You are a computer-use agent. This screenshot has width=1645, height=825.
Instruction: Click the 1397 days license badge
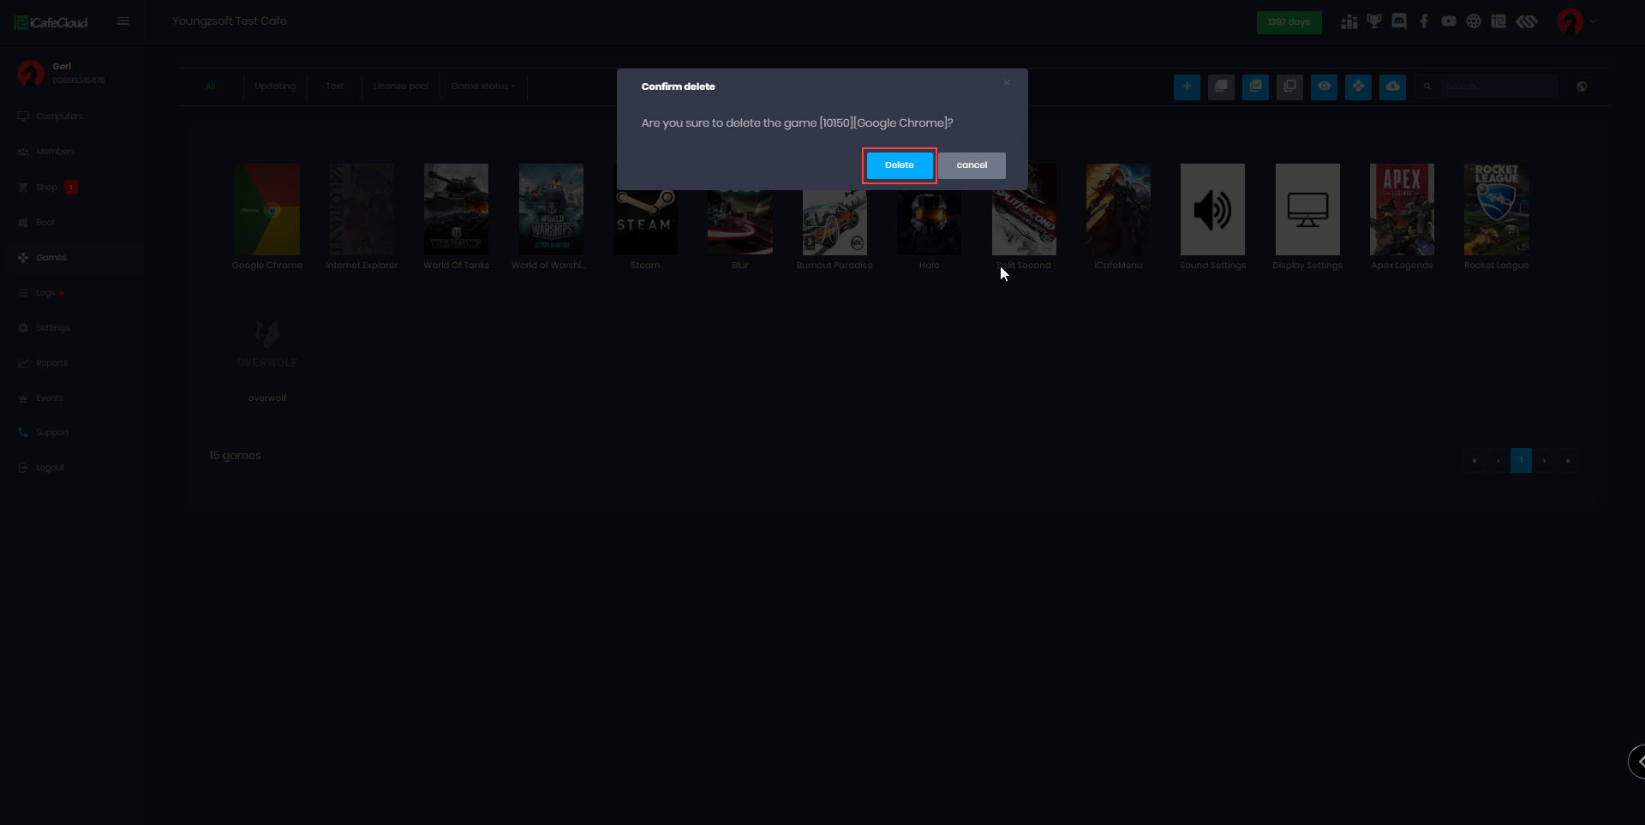(1289, 22)
